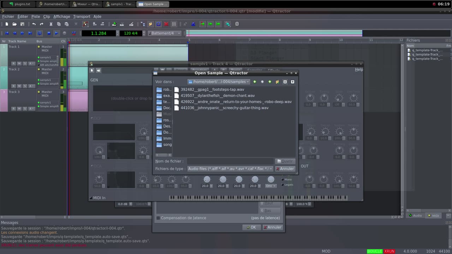Click the New session icon in Qtractor toolbar
The width and height of the screenshot is (452, 254).
(x=7, y=24)
